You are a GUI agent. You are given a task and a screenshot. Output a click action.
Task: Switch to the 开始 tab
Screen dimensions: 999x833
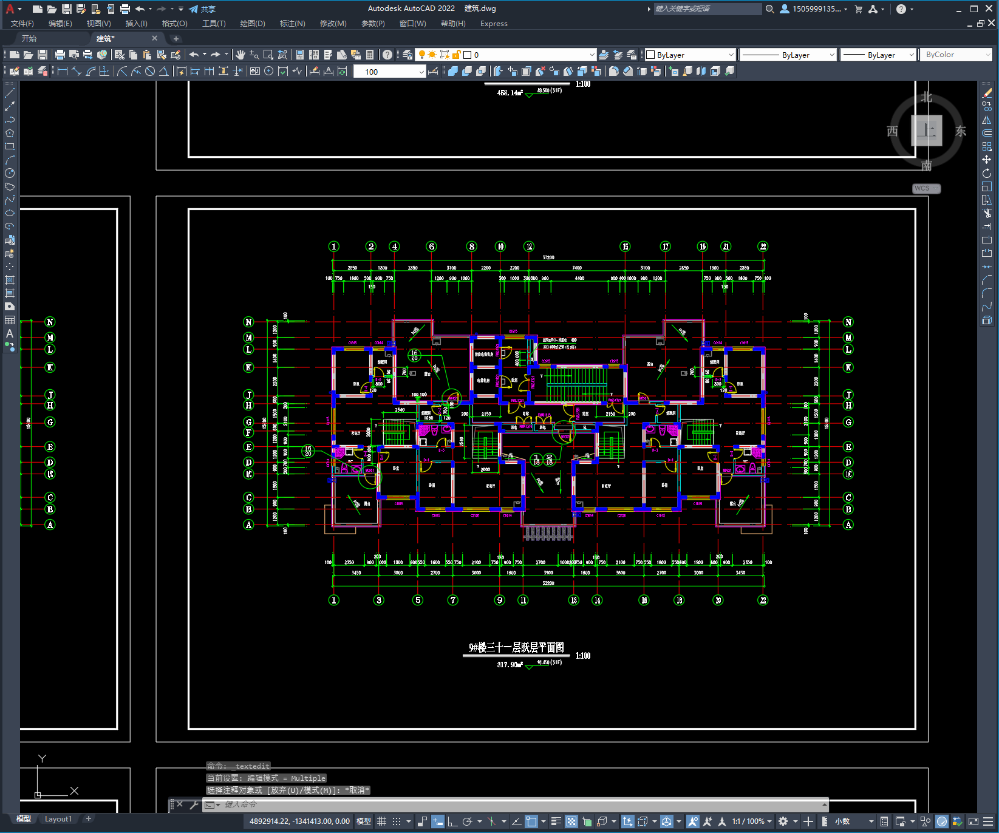tap(29, 38)
